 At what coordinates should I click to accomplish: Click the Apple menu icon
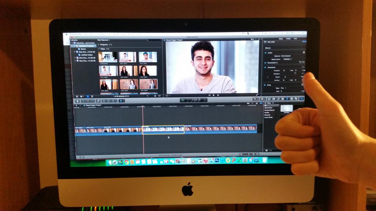[67, 35]
